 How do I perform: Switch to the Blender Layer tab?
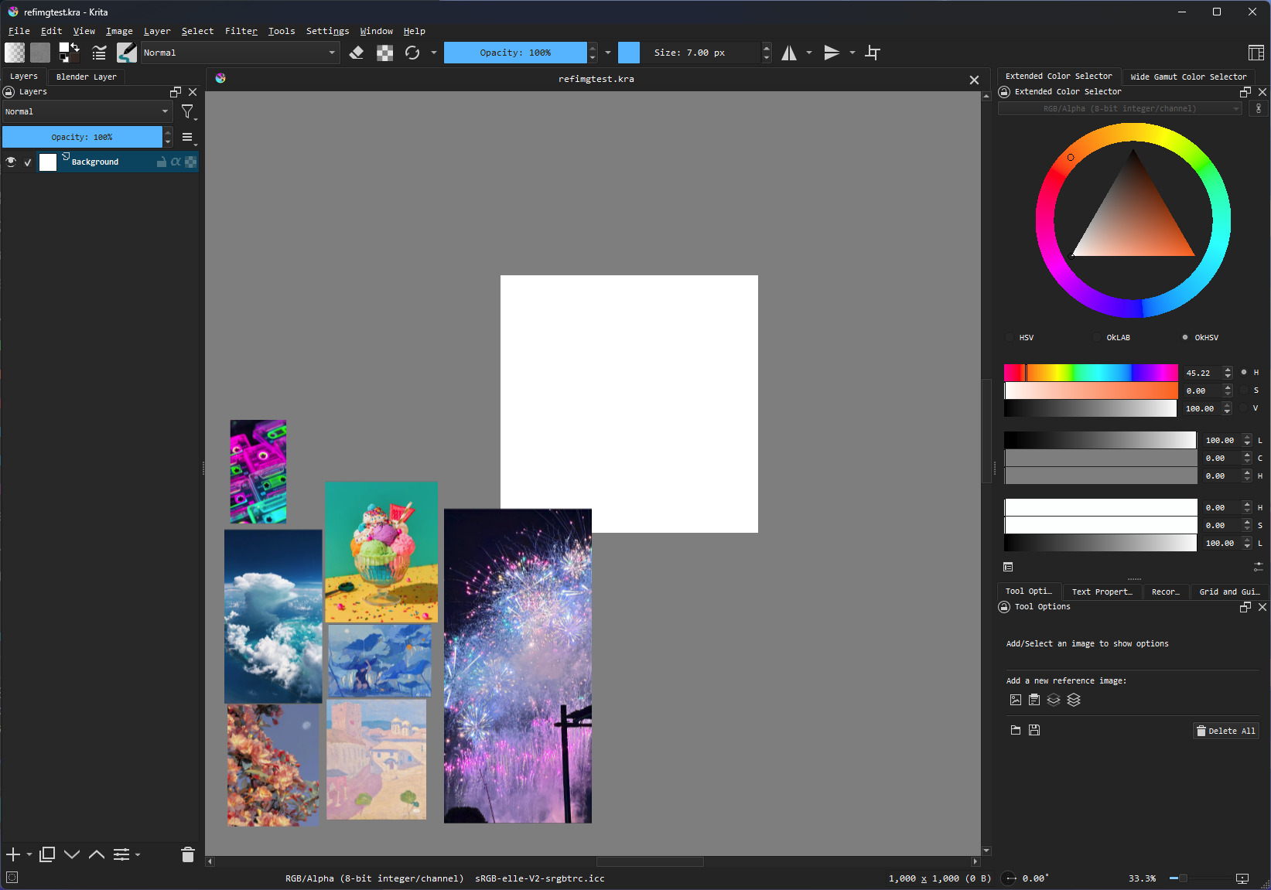(x=87, y=77)
